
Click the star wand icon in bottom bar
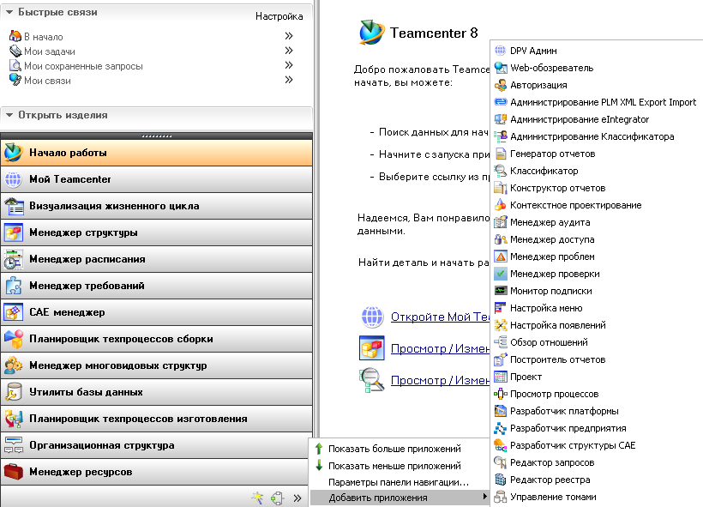257,497
